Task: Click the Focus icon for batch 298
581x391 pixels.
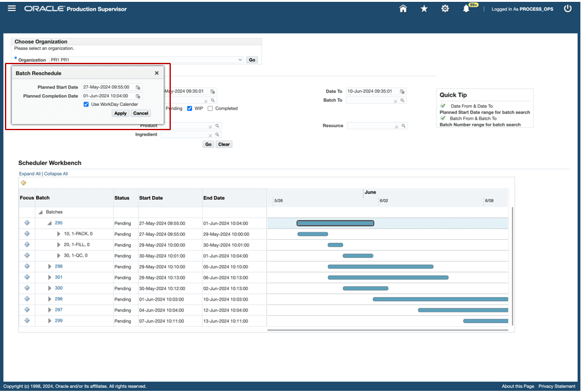Action: pos(27,266)
